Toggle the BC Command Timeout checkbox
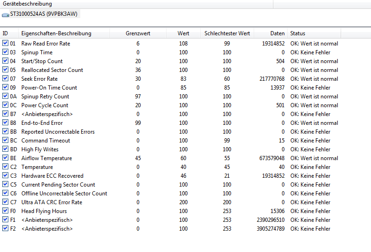The image size is (371, 252). (5, 140)
